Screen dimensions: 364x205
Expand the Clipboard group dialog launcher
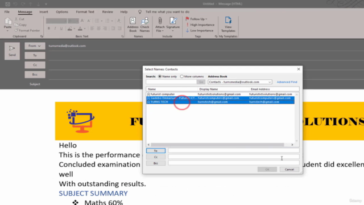pos(42,36)
